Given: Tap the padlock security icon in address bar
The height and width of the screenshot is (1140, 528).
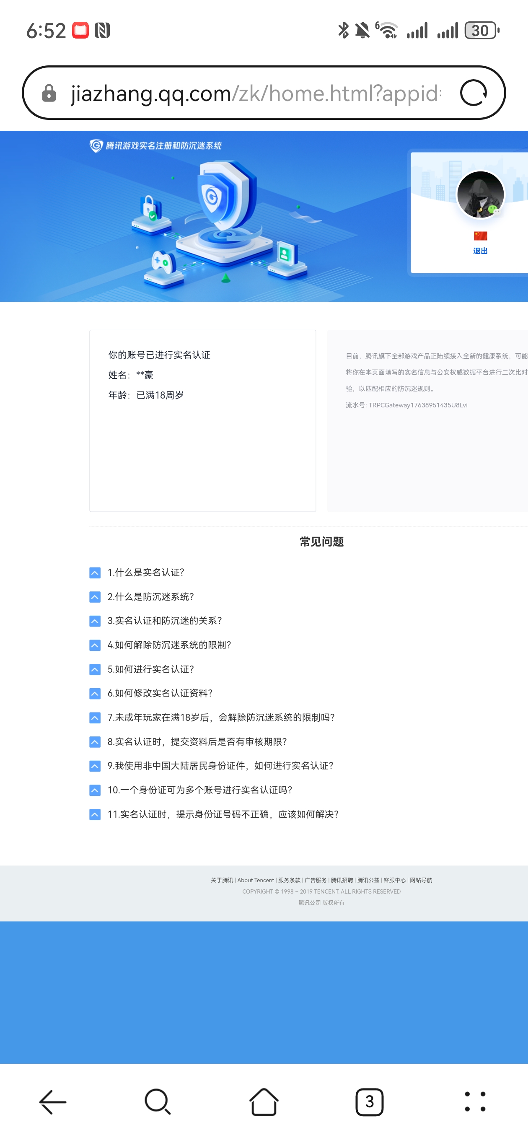Looking at the screenshot, I should (49, 93).
